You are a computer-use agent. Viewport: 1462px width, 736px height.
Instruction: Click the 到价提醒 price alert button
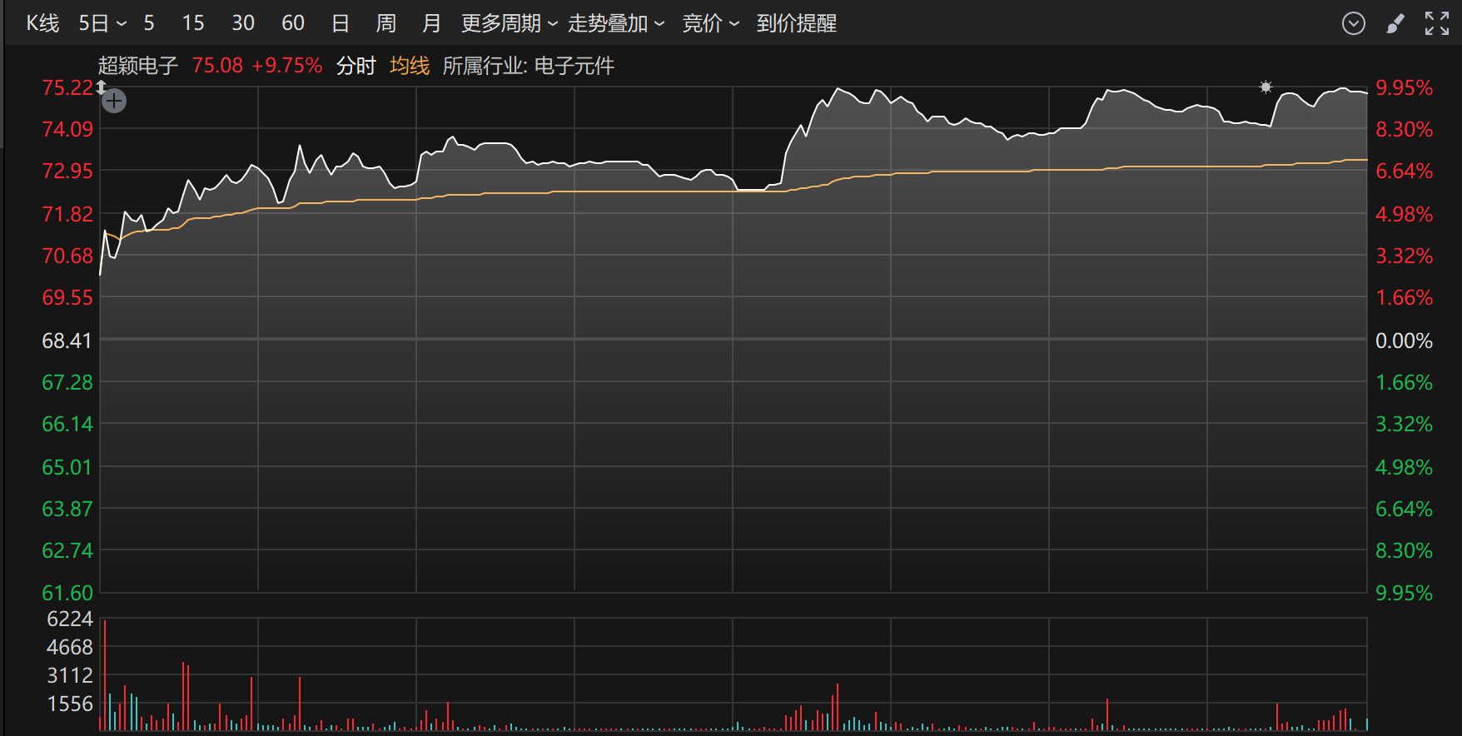click(796, 23)
